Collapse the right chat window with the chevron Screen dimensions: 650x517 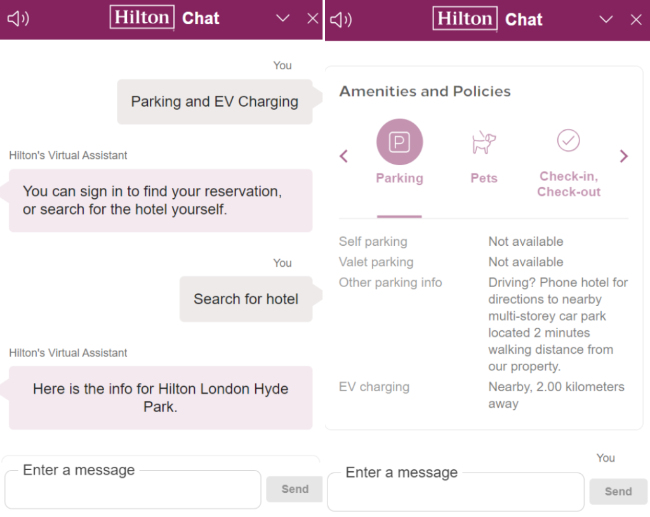(606, 19)
